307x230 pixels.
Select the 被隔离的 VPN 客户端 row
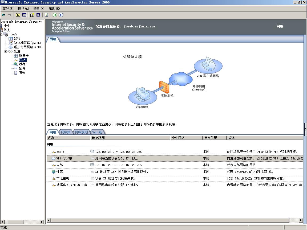tap(175, 185)
